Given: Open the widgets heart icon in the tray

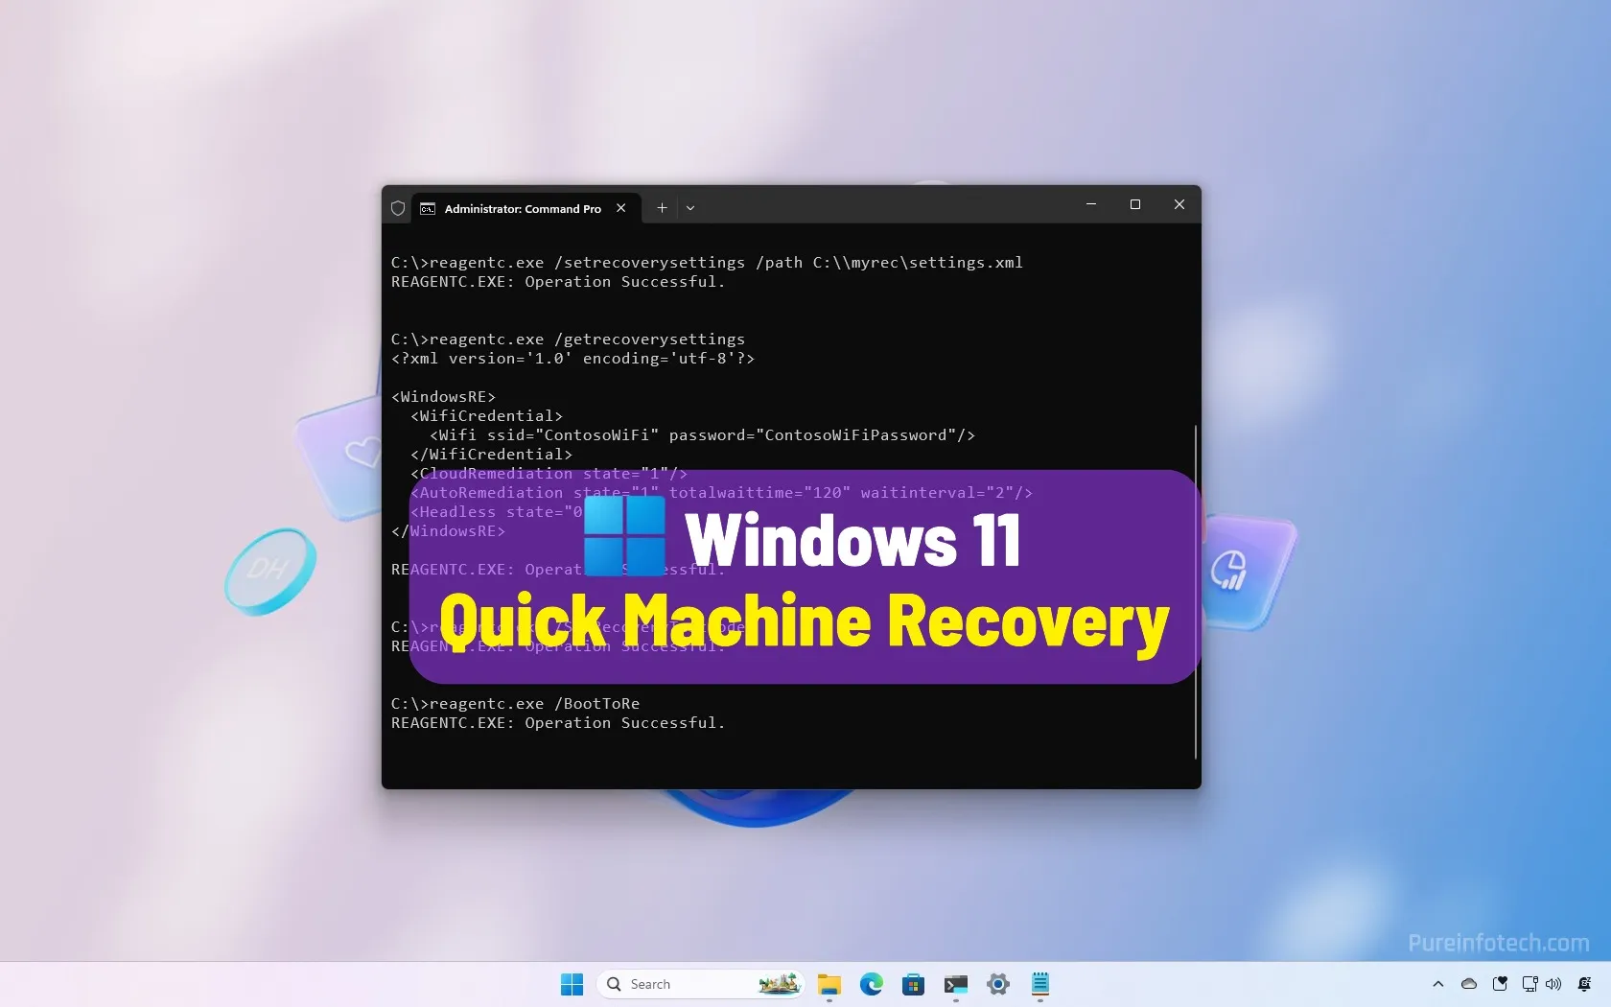Looking at the screenshot, I should click(1500, 984).
